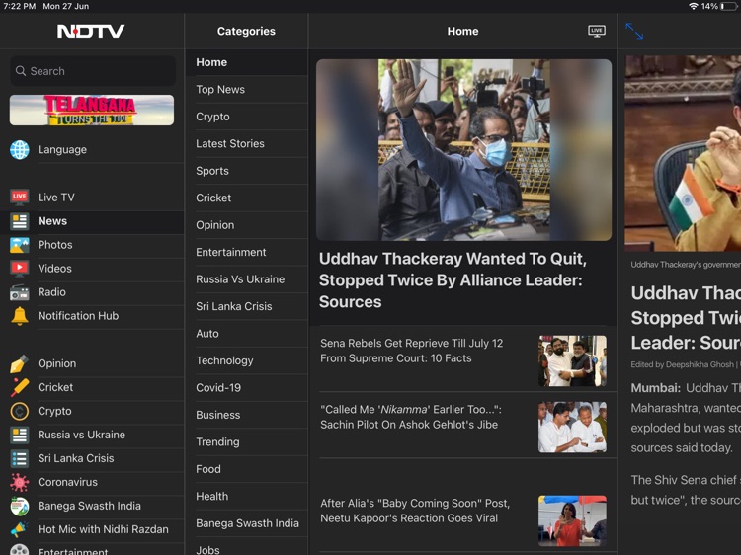Viewport: 741px width, 555px height.
Task: Click the Coronavirus virus icon
Action: [x=20, y=482]
